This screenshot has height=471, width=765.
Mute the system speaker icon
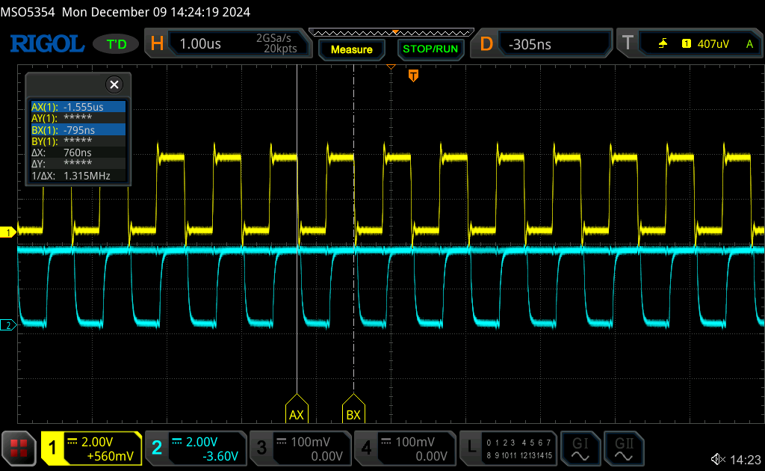pos(718,458)
